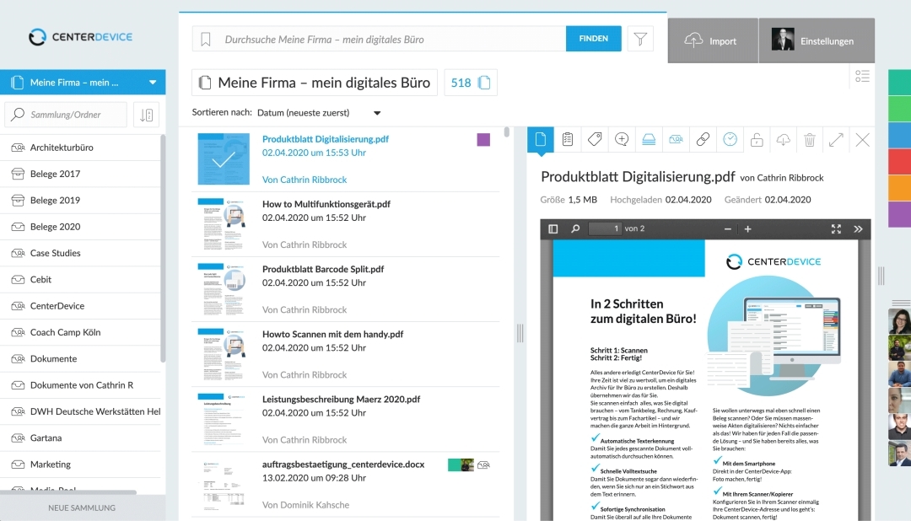Deselect Produktblatt Digitalisierung thumbnail checkmark
The width and height of the screenshot is (911, 521).
tap(224, 159)
